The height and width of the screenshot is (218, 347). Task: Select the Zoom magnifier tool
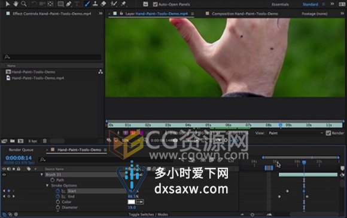point(24,4)
